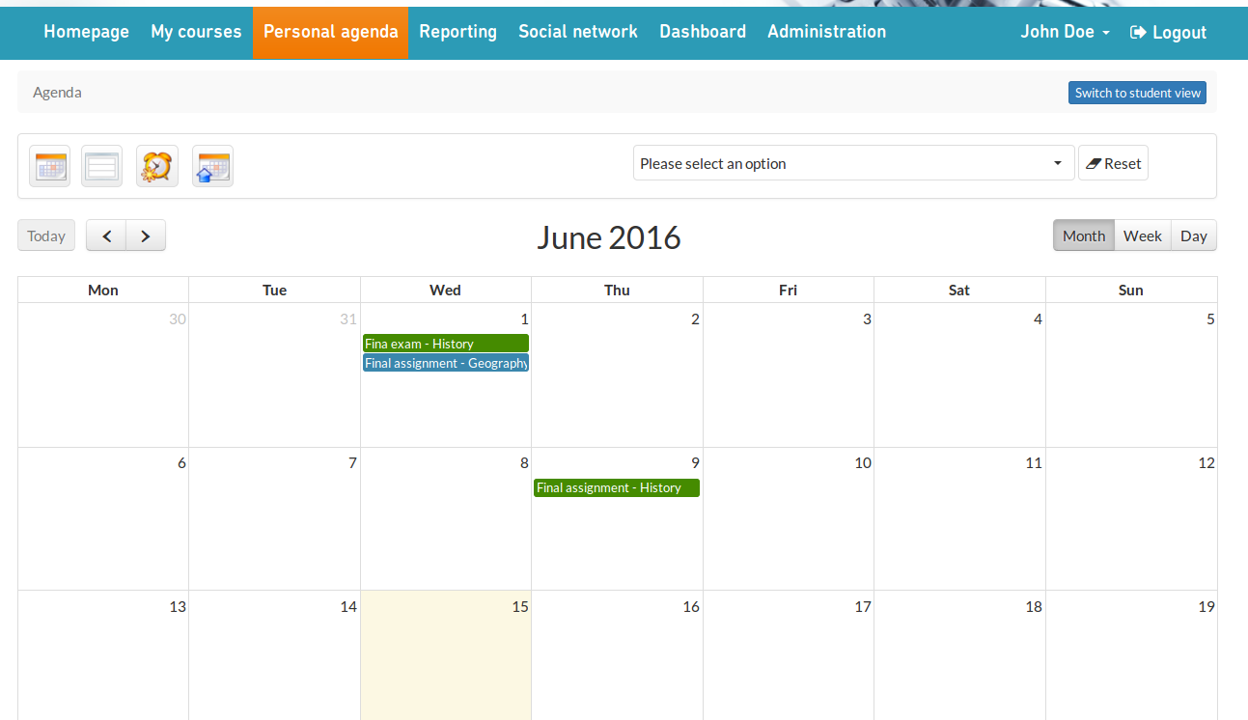Open the 'Please select an option' dropdown
This screenshot has height=720, width=1248.
[x=853, y=164]
